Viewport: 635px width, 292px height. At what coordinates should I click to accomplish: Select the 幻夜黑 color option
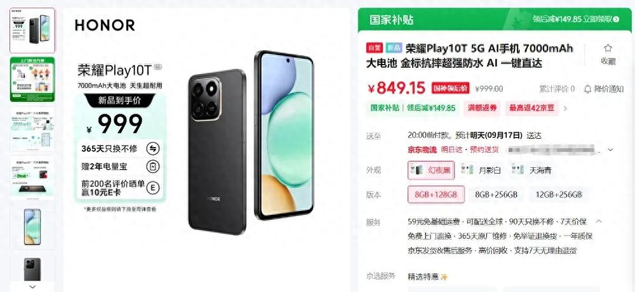[431, 170]
